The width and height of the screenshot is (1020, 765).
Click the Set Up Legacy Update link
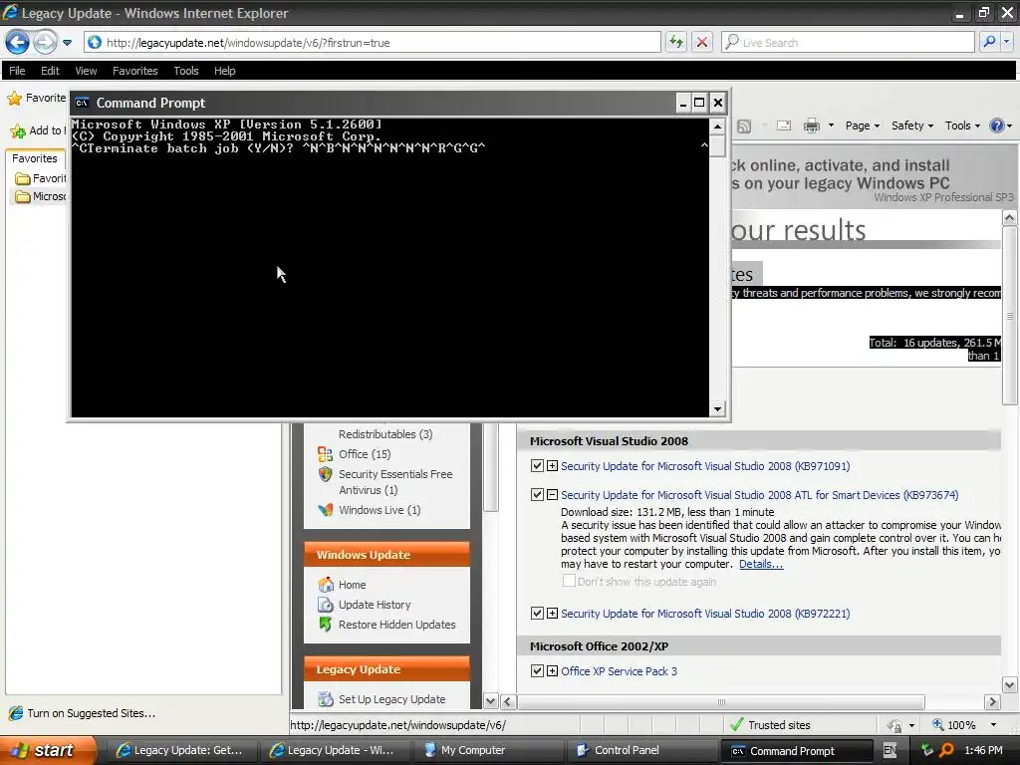[x=391, y=699]
